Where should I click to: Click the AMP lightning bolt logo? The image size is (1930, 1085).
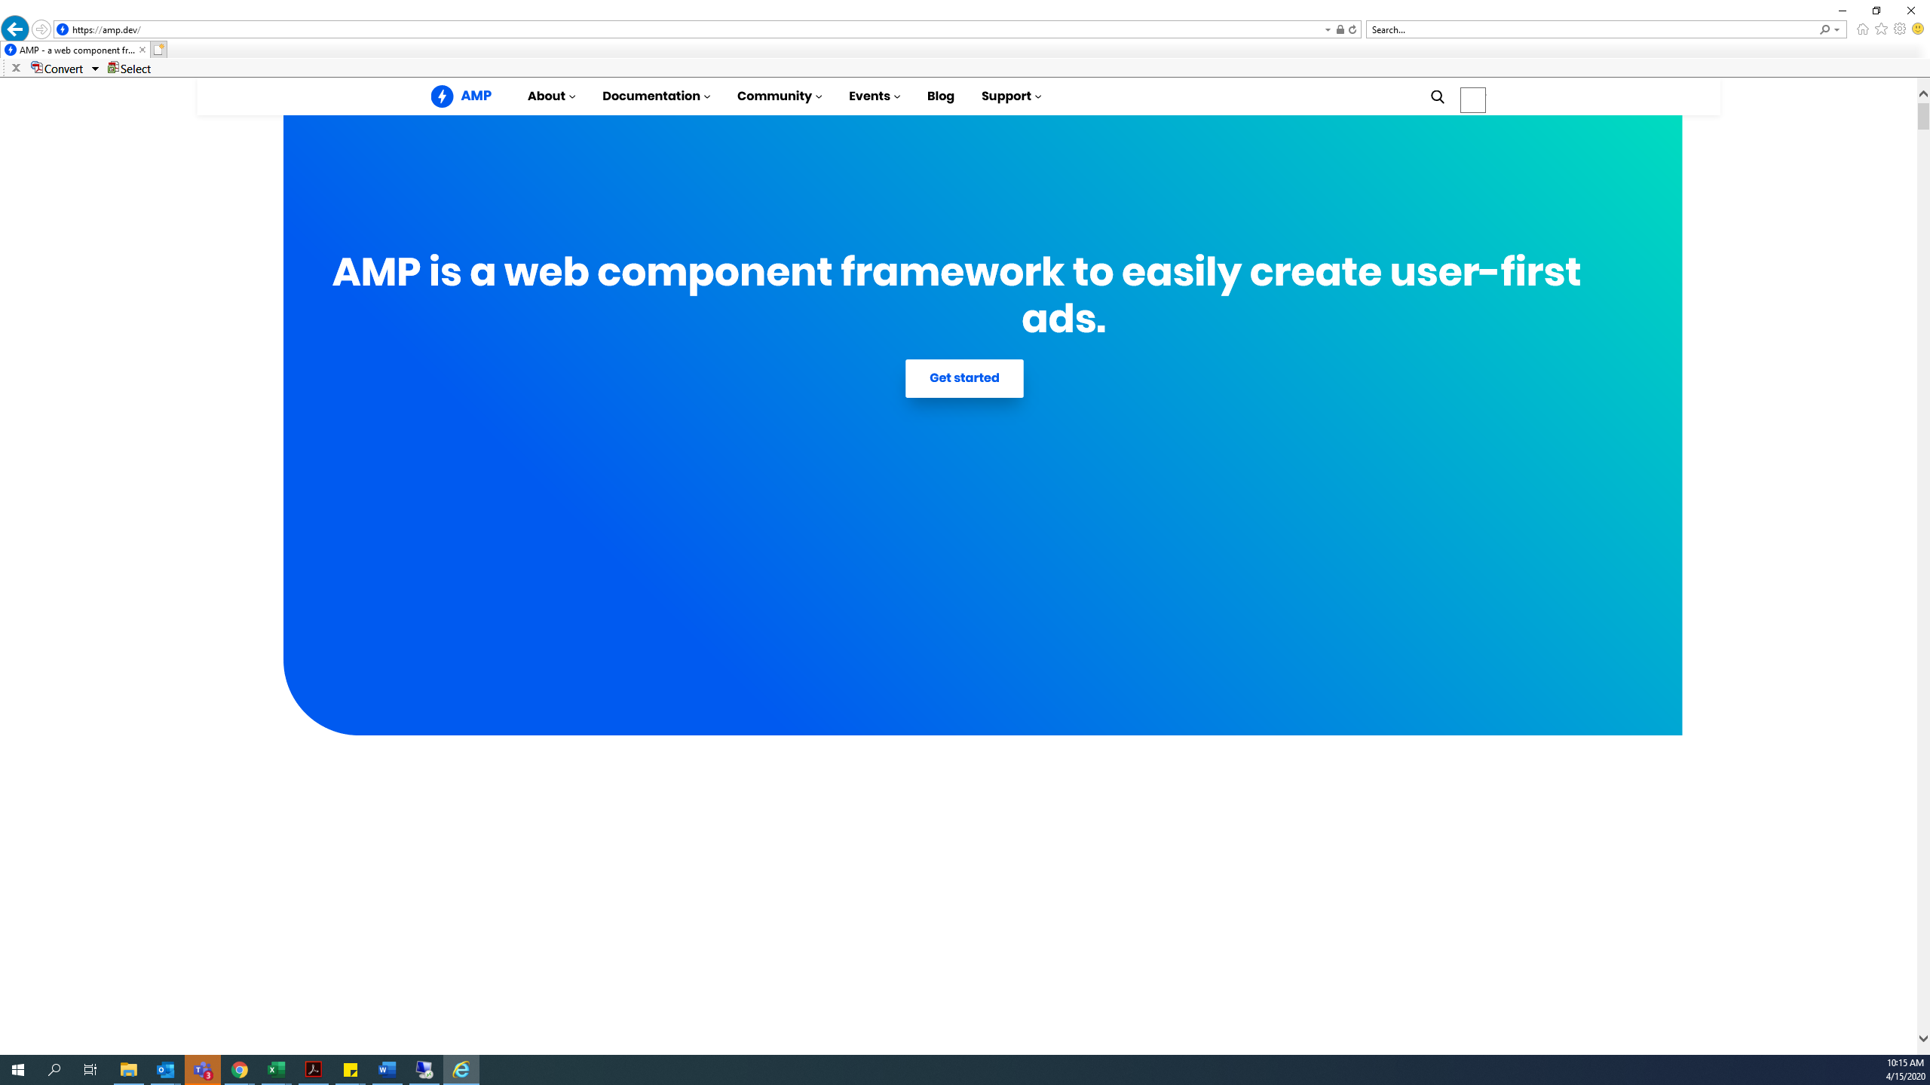[x=443, y=96]
